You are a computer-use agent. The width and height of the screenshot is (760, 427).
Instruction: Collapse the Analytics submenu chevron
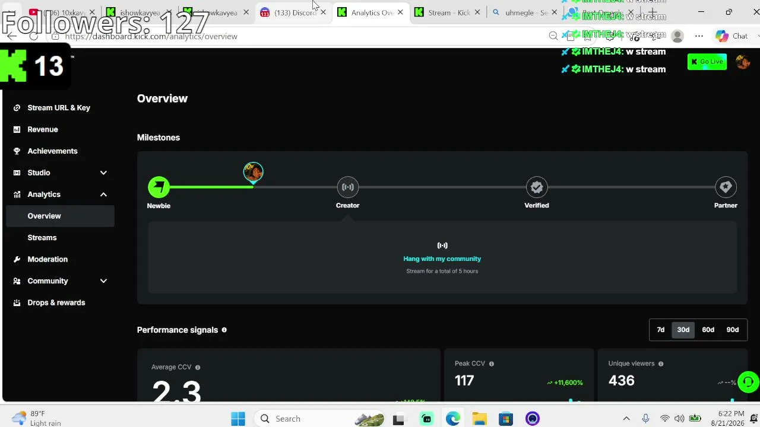[x=103, y=195]
